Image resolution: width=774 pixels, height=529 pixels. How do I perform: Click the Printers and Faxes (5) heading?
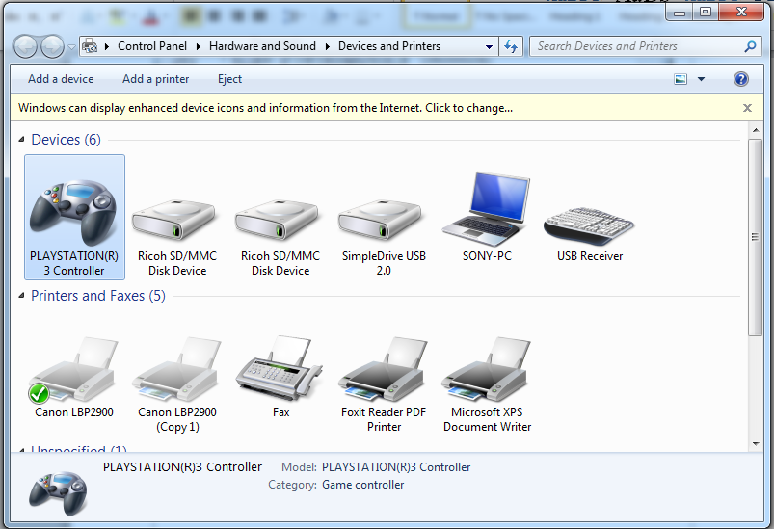(98, 296)
